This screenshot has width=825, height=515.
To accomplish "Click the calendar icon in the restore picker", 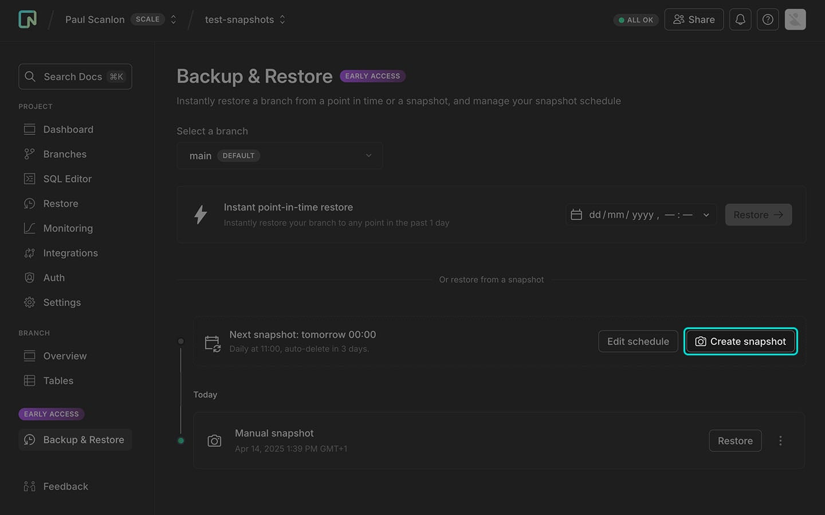I will click(577, 215).
